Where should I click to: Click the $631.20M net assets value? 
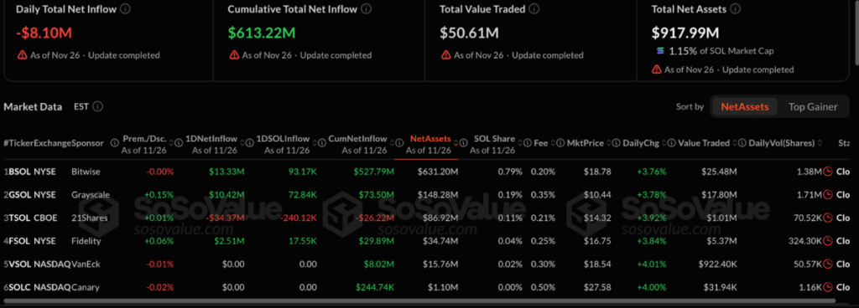[x=438, y=172]
